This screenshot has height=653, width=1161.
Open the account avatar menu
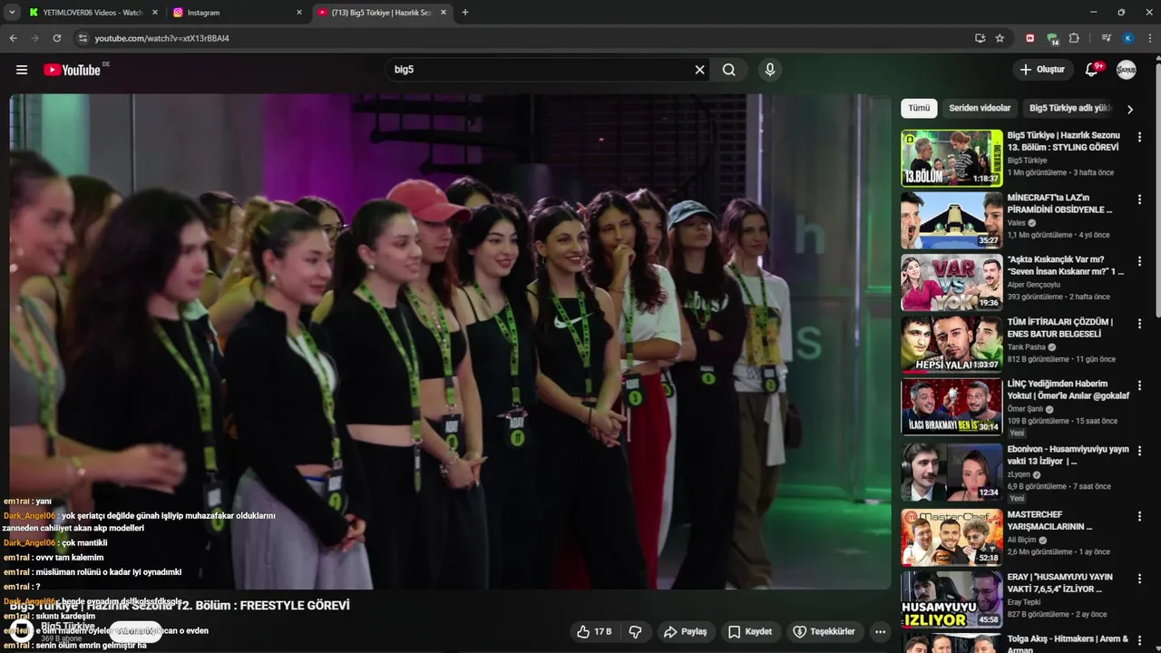[1127, 70]
